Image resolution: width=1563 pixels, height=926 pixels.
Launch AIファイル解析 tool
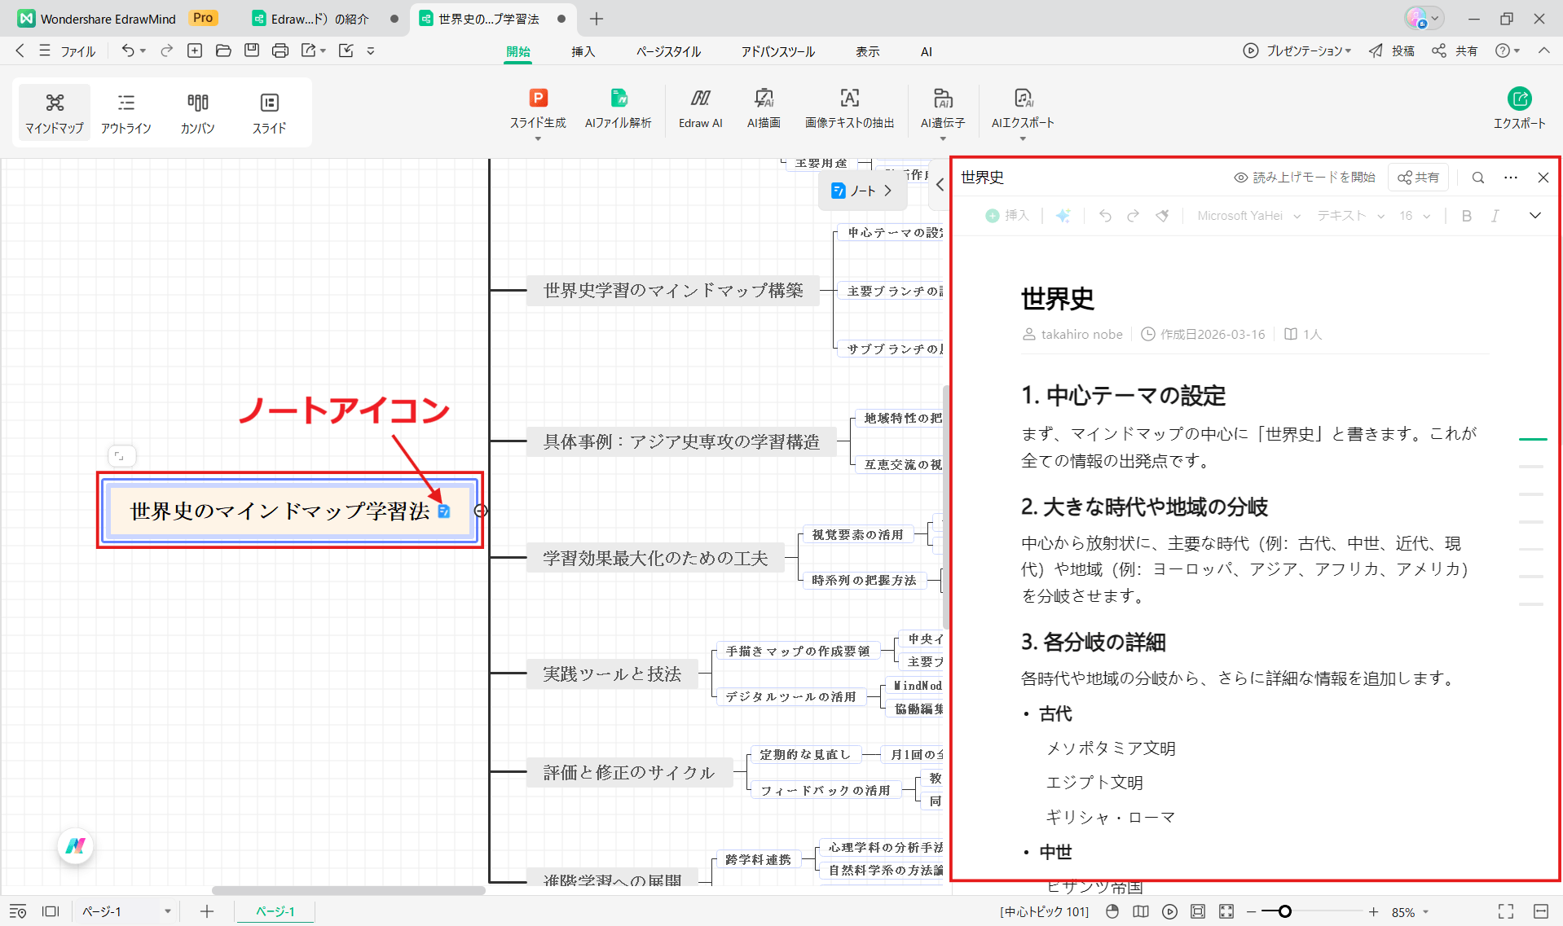coord(618,110)
